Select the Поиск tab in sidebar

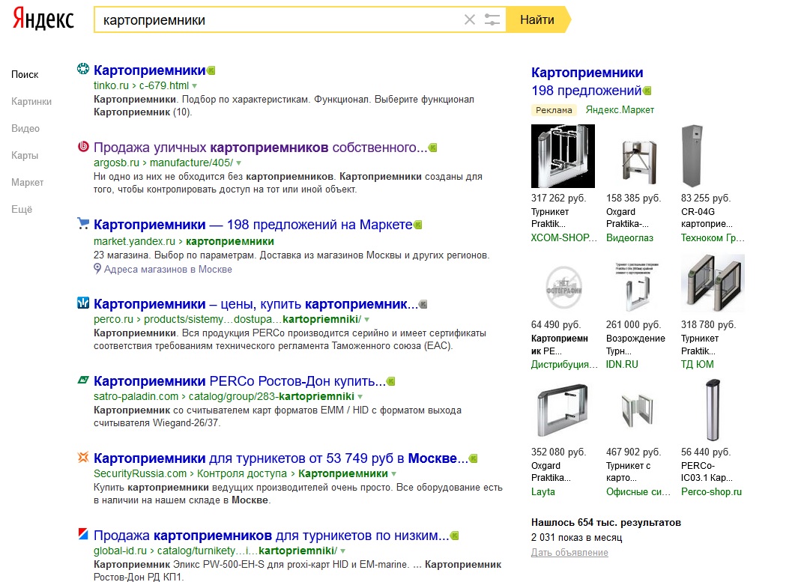pos(25,75)
